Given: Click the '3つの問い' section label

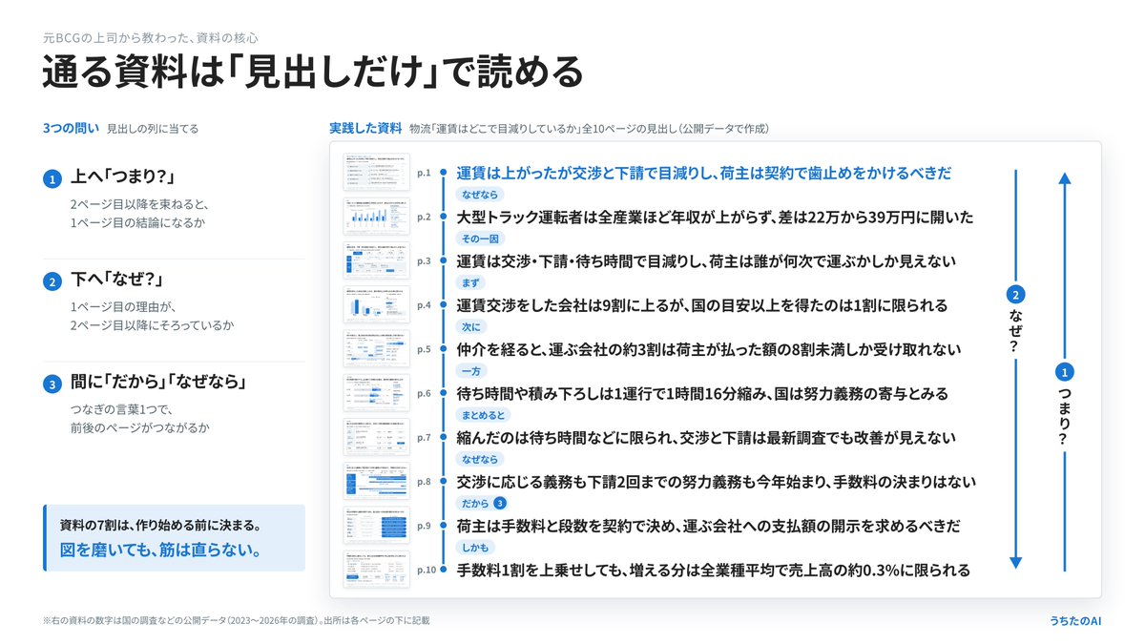Looking at the screenshot, I should coord(70,128).
